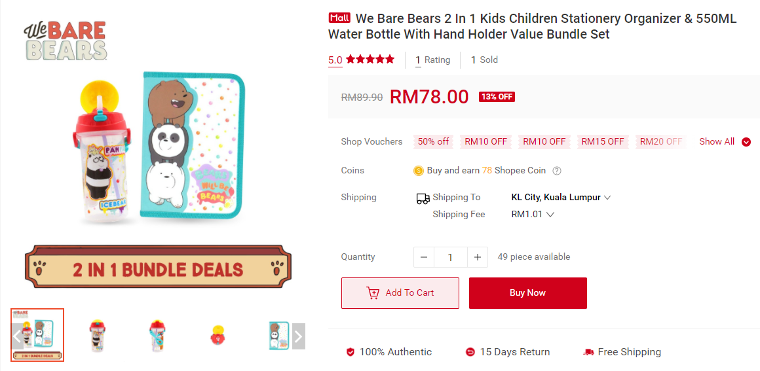Select the bundle deal thumbnail image
The width and height of the screenshot is (760, 371).
[37, 335]
